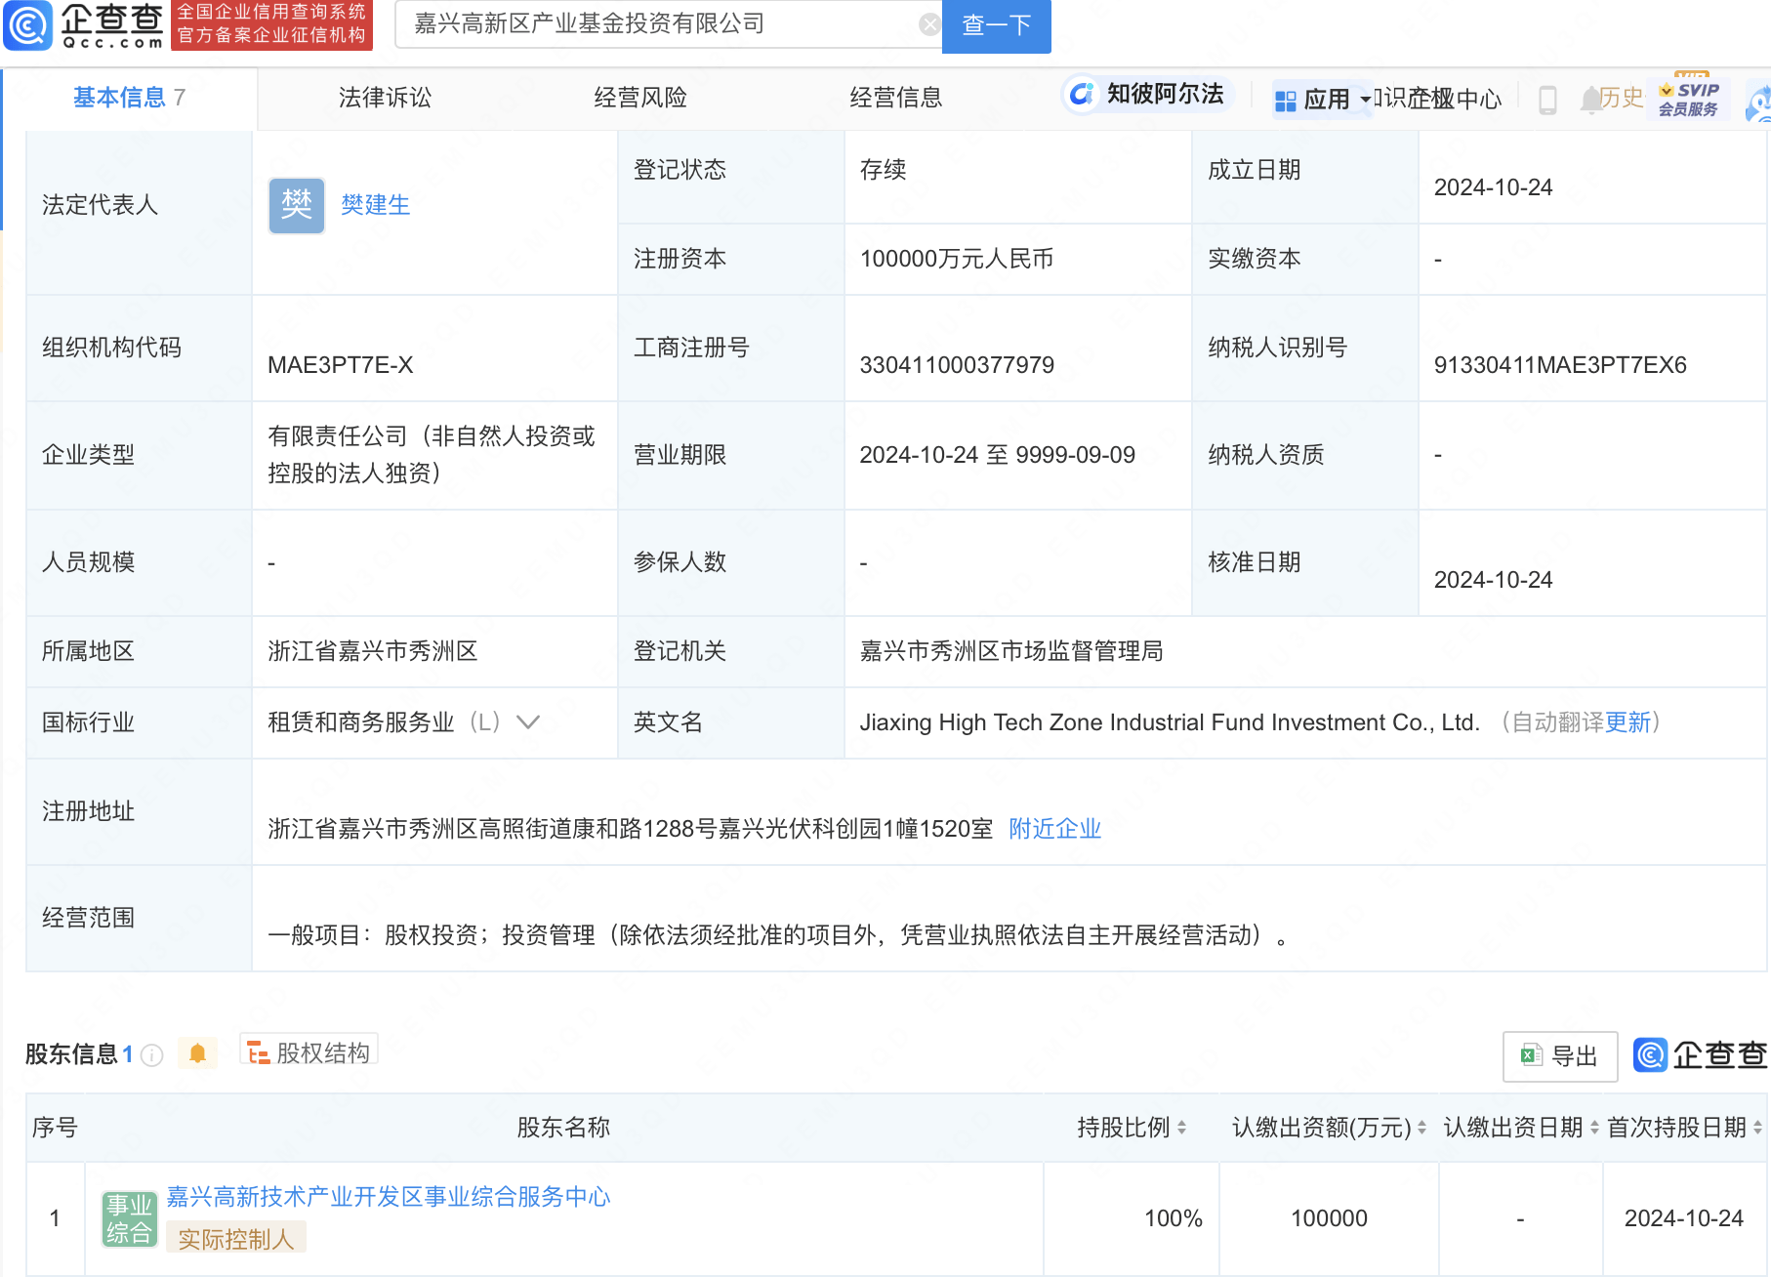Expand the 租赁和商务服务业 industry chevron

(x=528, y=722)
